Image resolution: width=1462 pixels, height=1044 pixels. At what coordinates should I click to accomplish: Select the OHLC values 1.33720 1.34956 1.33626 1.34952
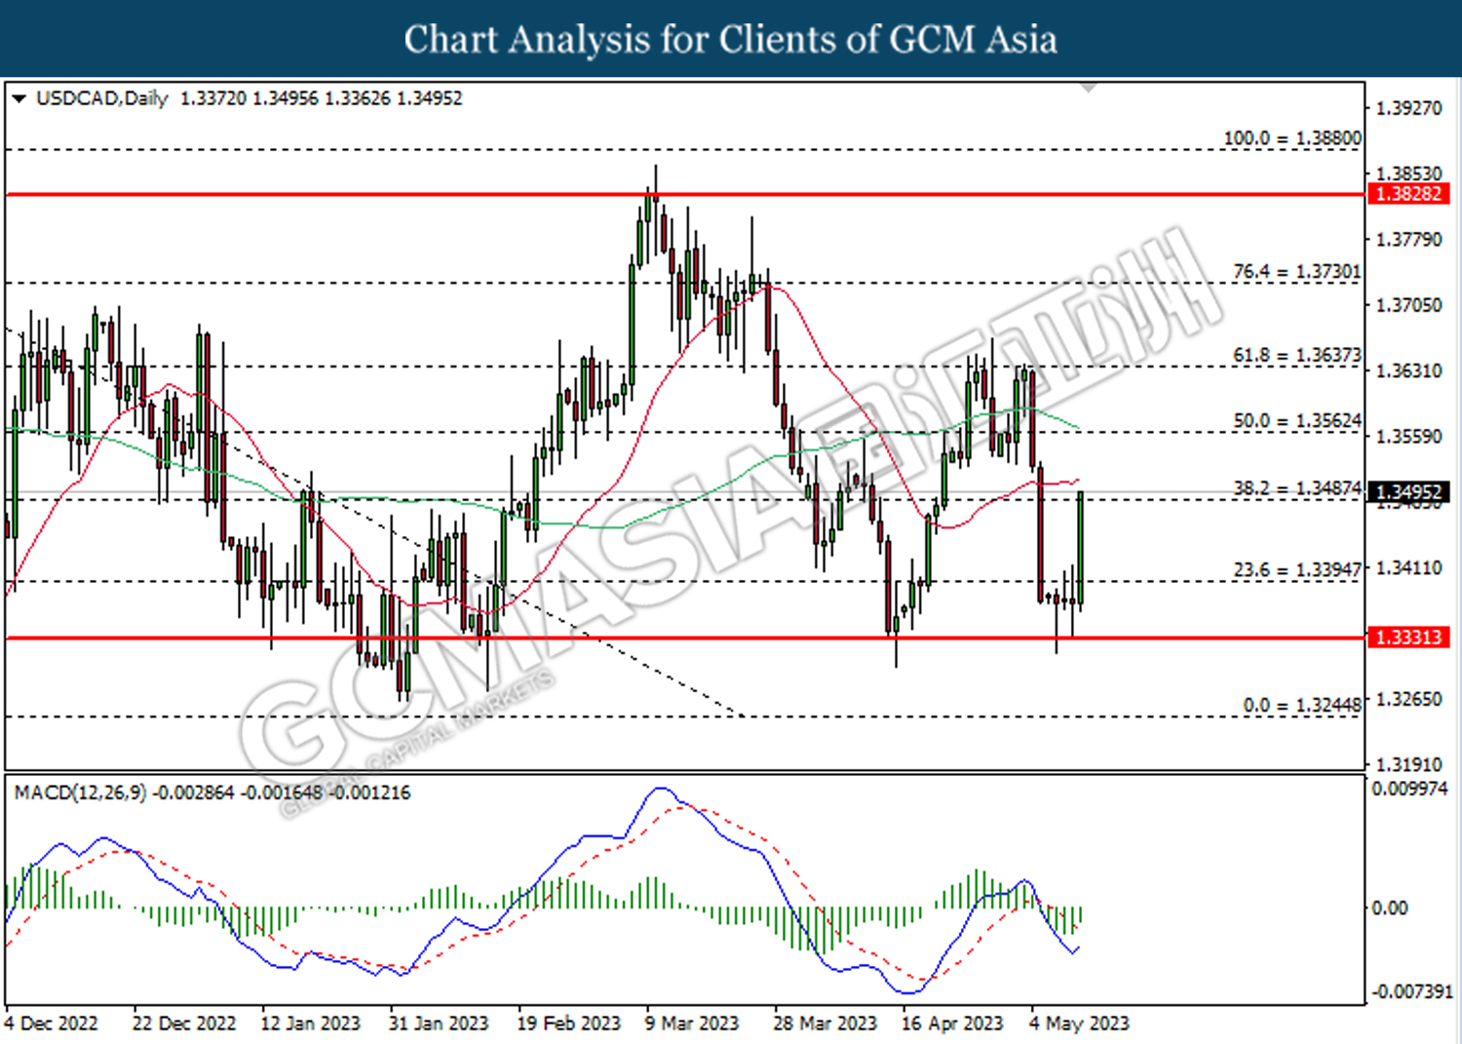click(322, 98)
